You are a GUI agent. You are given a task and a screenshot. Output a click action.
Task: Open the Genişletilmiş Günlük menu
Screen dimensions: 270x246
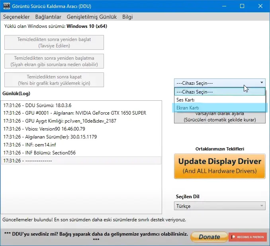pos(92,17)
